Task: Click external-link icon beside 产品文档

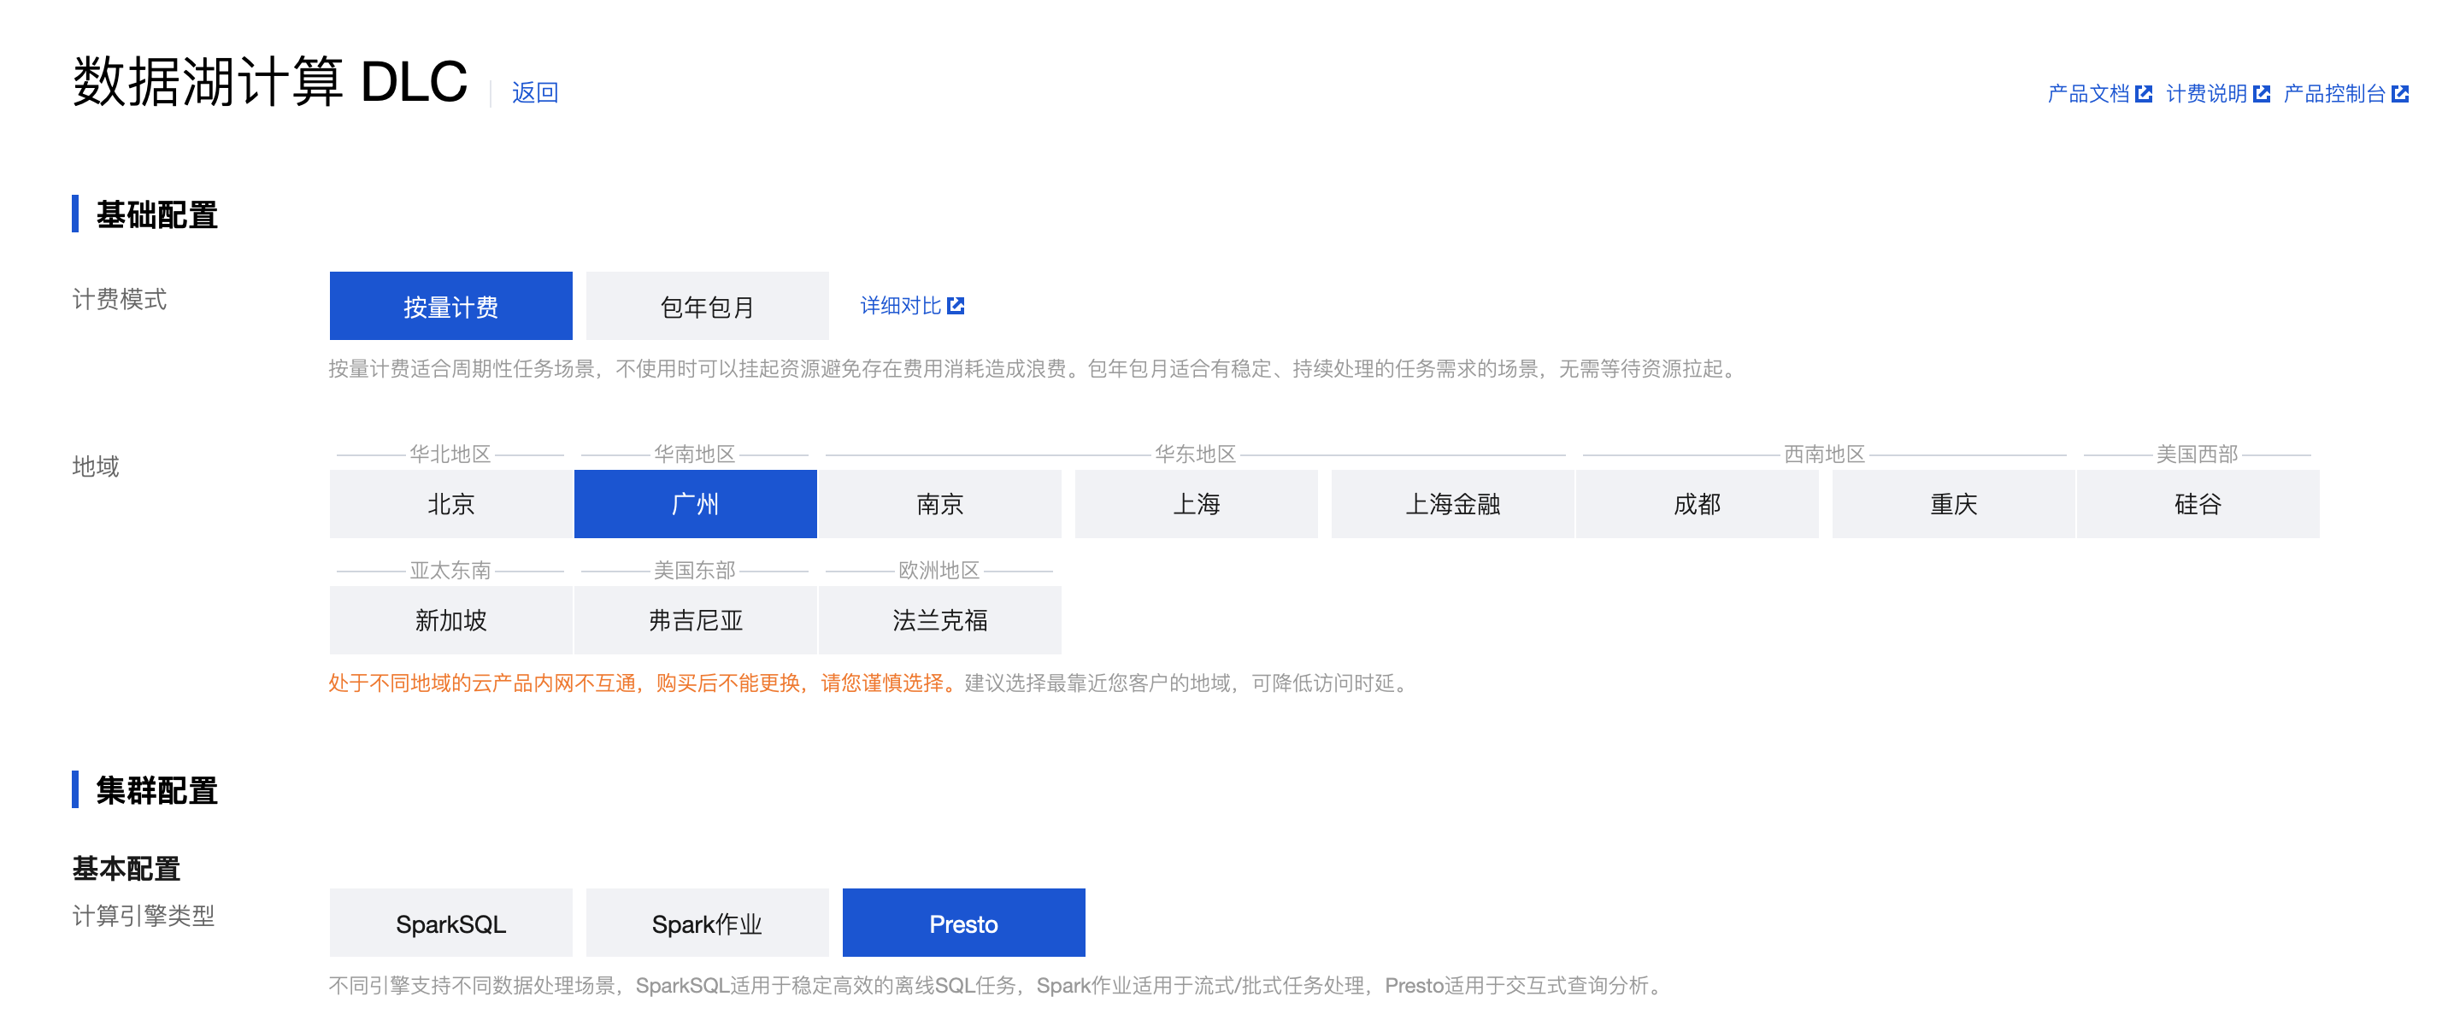Action: (x=2143, y=93)
